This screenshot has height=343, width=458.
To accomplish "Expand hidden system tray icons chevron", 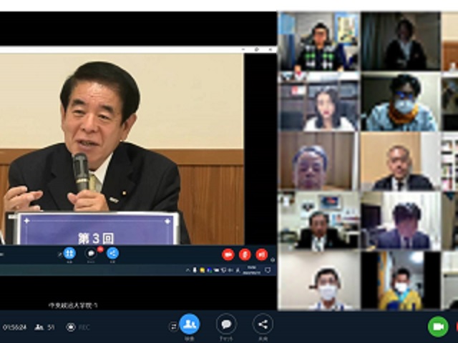I will [188, 270].
